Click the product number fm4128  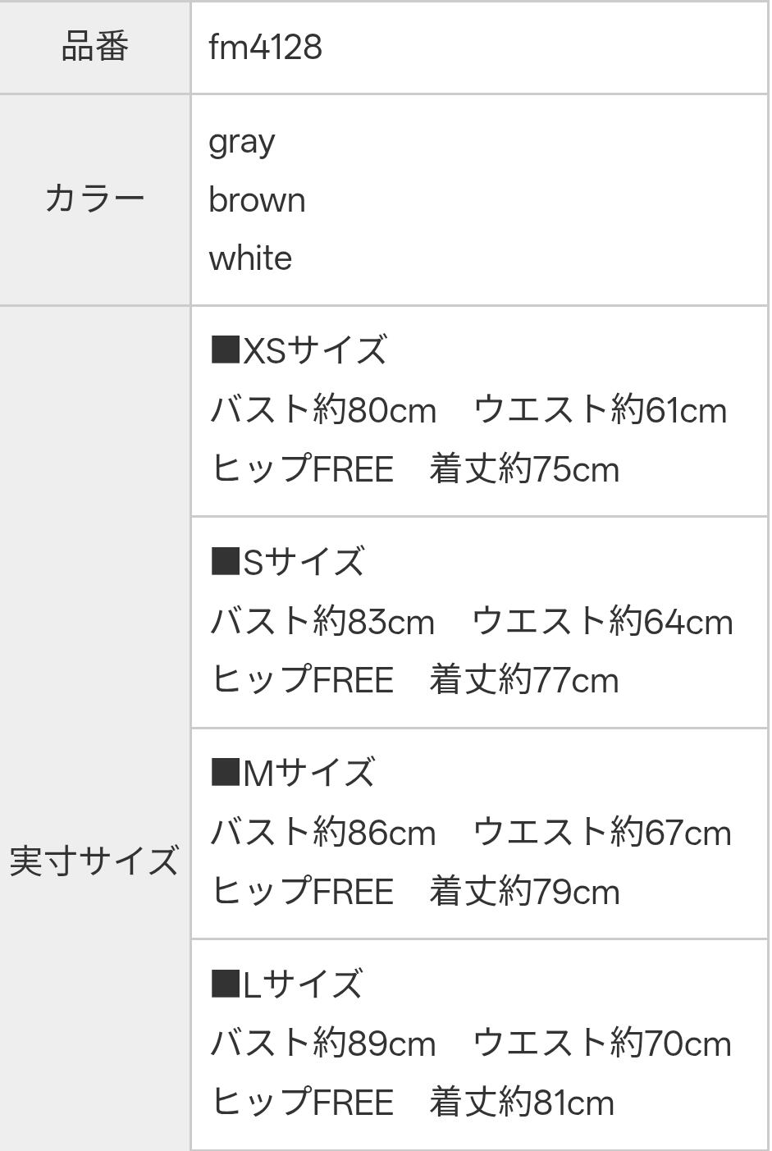265,47
